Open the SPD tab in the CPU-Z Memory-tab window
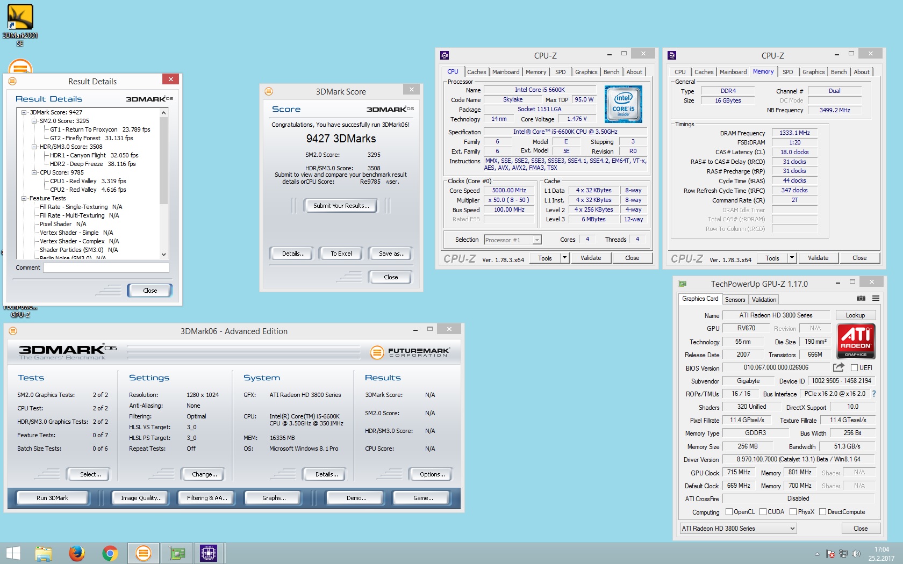The width and height of the screenshot is (903, 564). tap(788, 72)
